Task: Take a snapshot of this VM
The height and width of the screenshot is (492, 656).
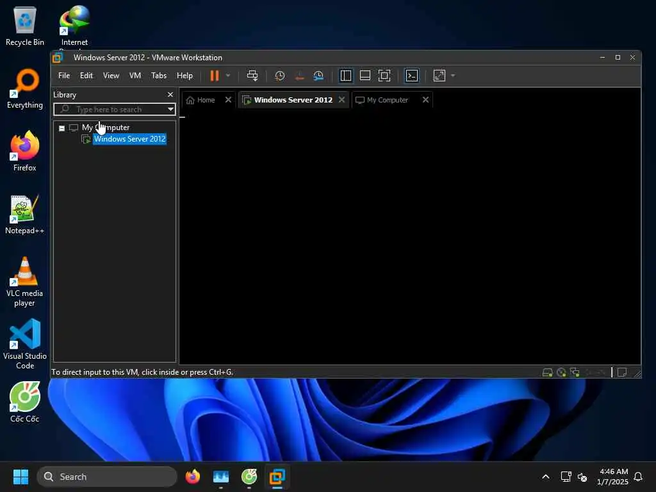Action: point(279,76)
